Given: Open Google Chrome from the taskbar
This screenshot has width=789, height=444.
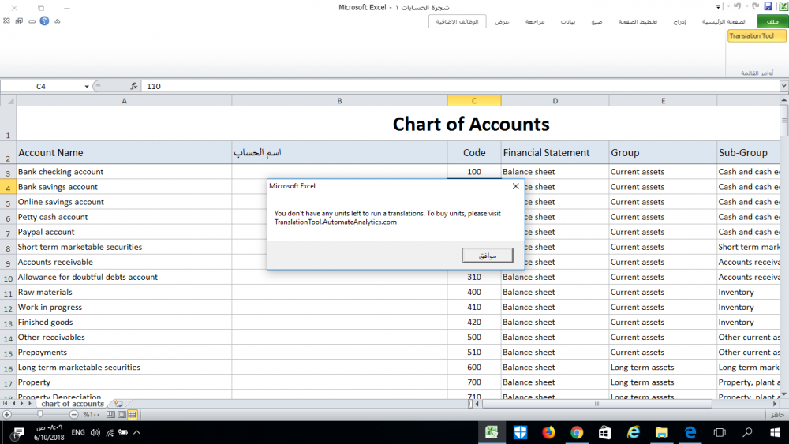Looking at the screenshot, I should 577,432.
